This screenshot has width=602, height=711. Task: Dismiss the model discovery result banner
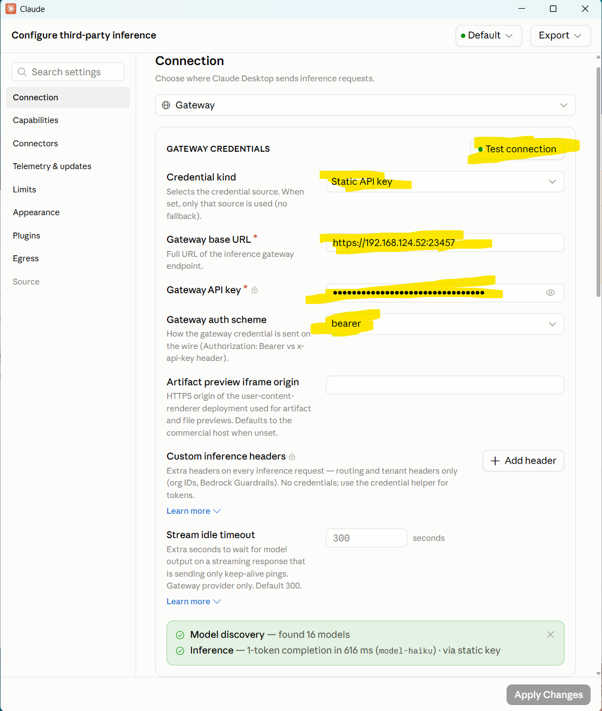pos(550,635)
